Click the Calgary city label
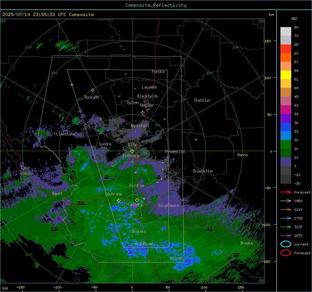This screenshot has height=292, width=312. 135,204
